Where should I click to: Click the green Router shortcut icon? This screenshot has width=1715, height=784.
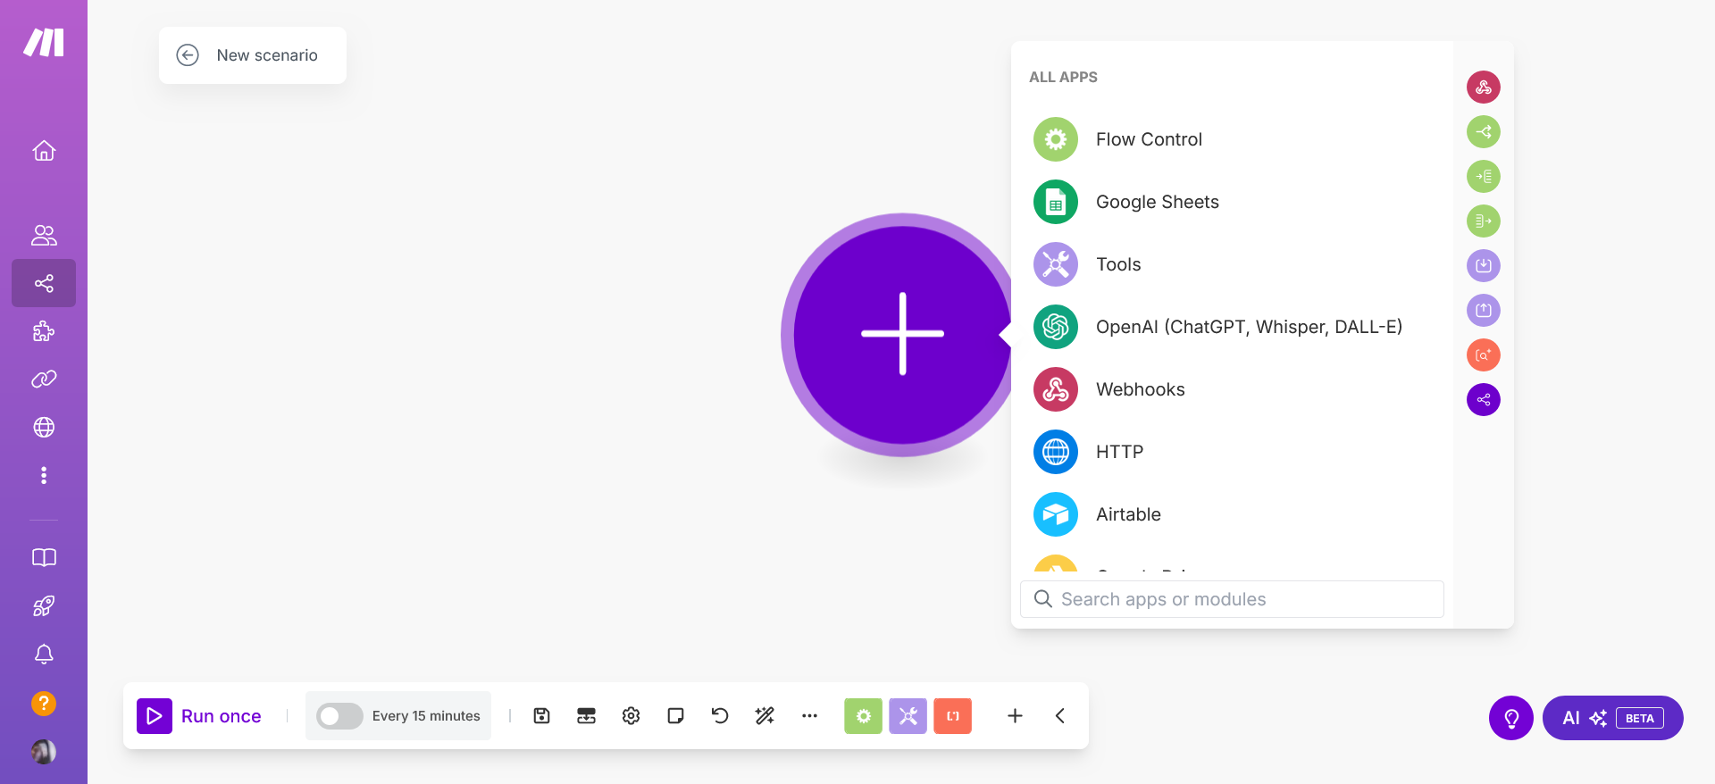(x=1484, y=132)
